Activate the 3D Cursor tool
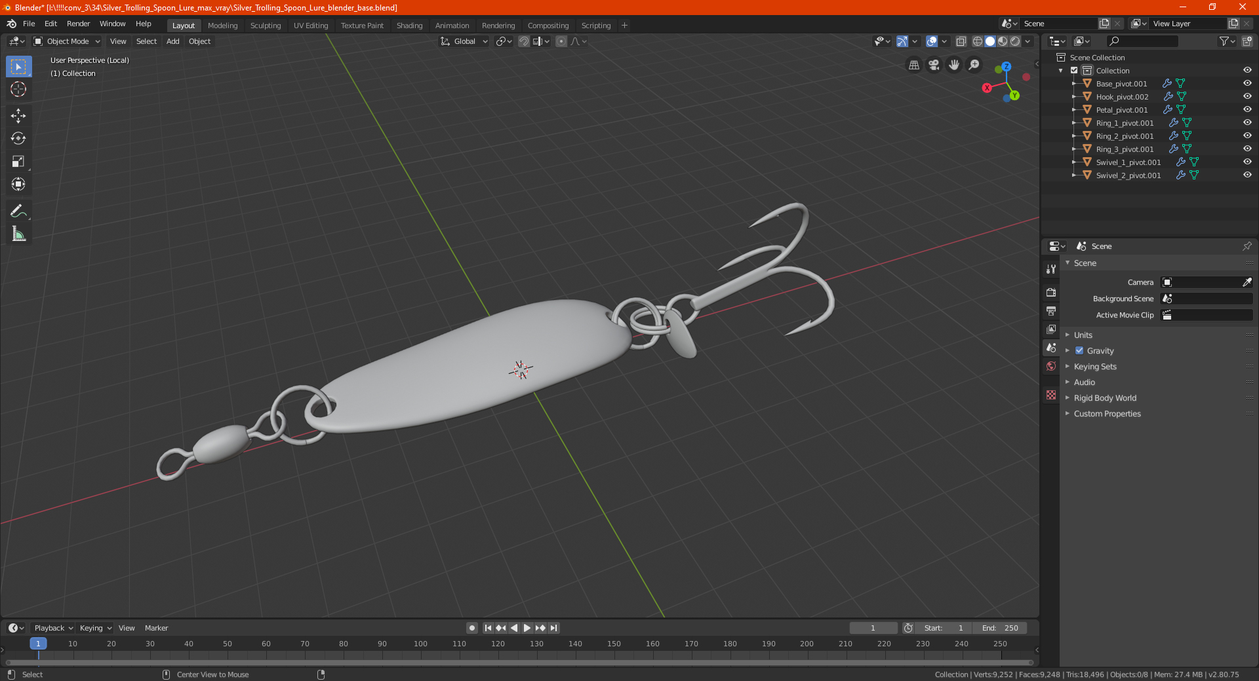This screenshot has height=681, width=1259. [18, 89]
